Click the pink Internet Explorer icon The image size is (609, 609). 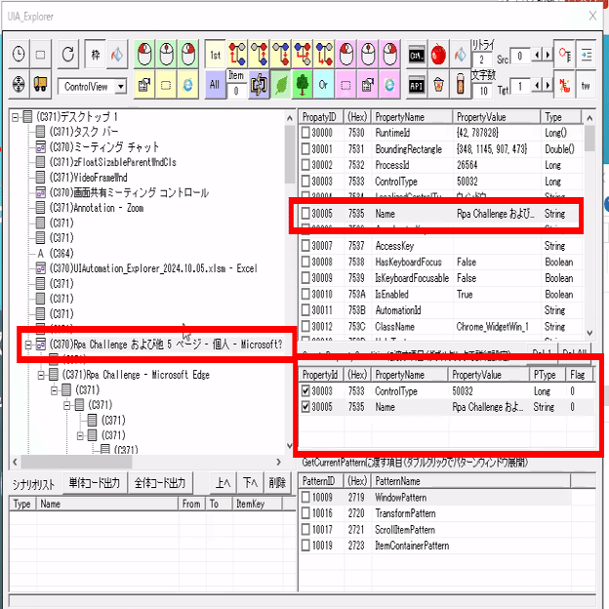pos(390,84)
